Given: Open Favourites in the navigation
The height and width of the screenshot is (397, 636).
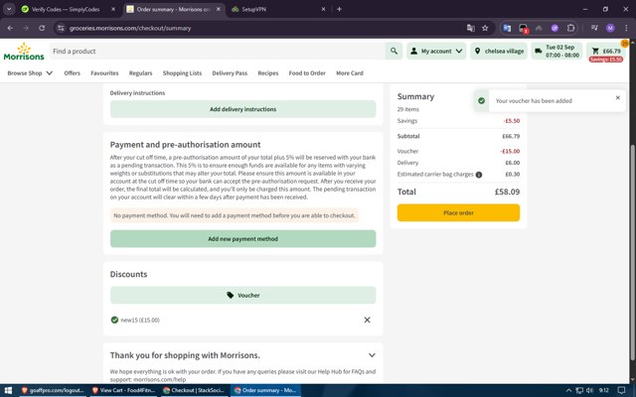Looking at the screenshot, I should point(104,73).
